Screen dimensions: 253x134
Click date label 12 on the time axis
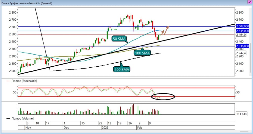point(109,123)
